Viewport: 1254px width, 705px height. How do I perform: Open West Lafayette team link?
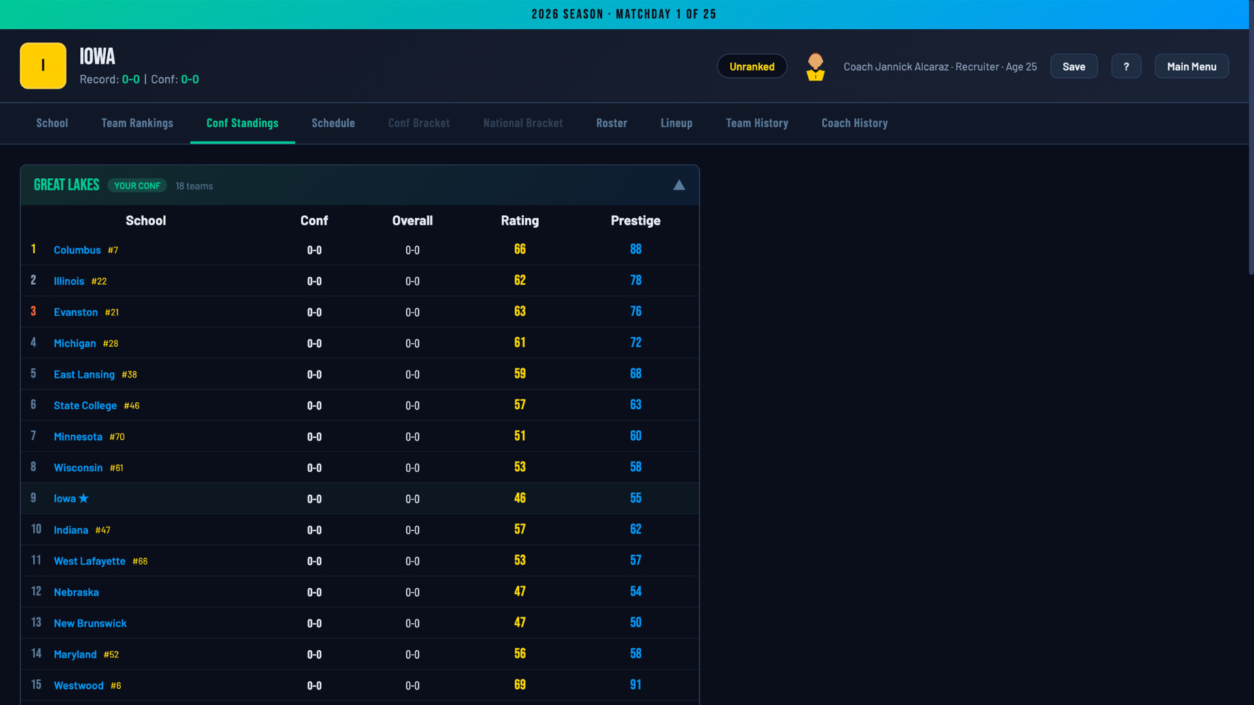click(89, 561)
